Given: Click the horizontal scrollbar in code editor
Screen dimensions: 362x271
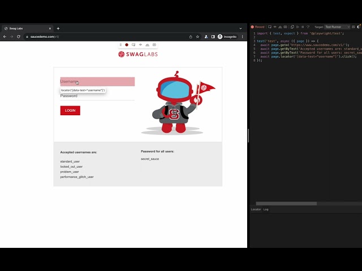Looking at the screenshot, I should point(286,204).
